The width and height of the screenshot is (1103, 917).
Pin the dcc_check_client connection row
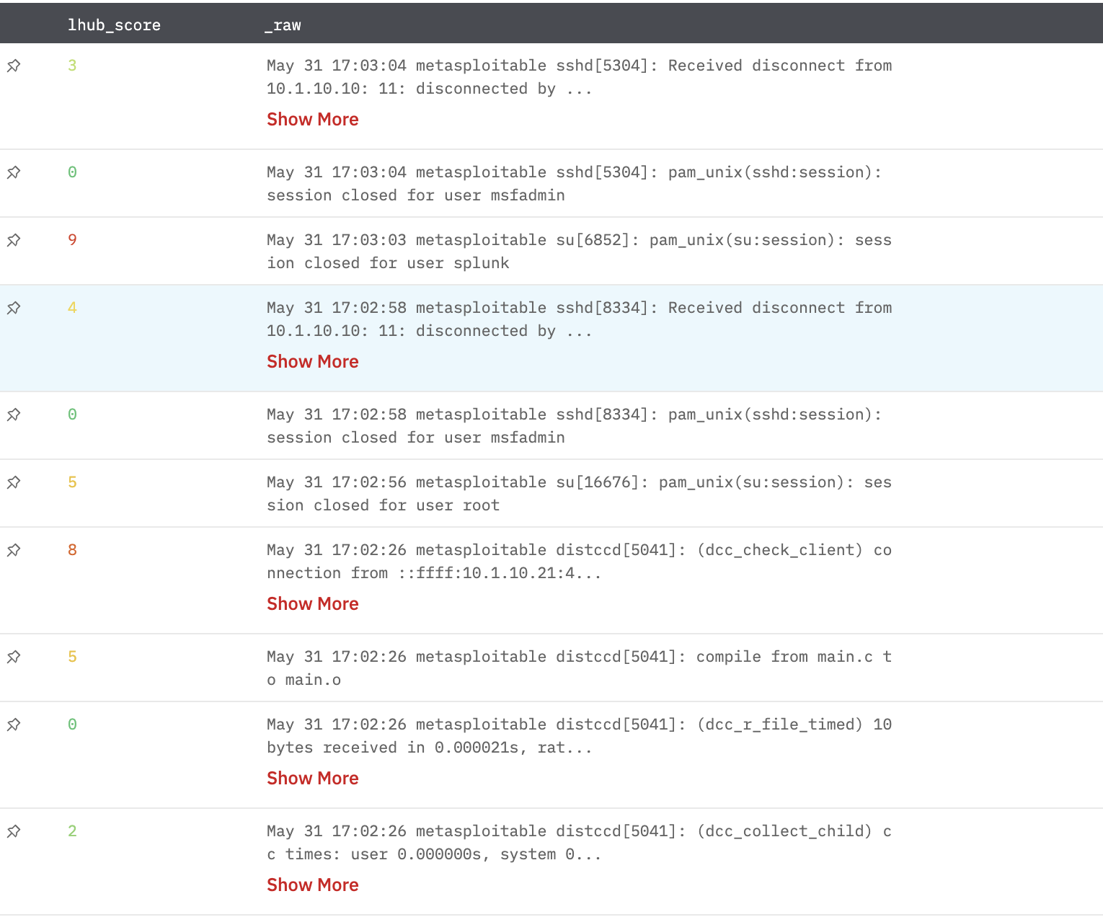pyautogui.click(x=14, y=550)
